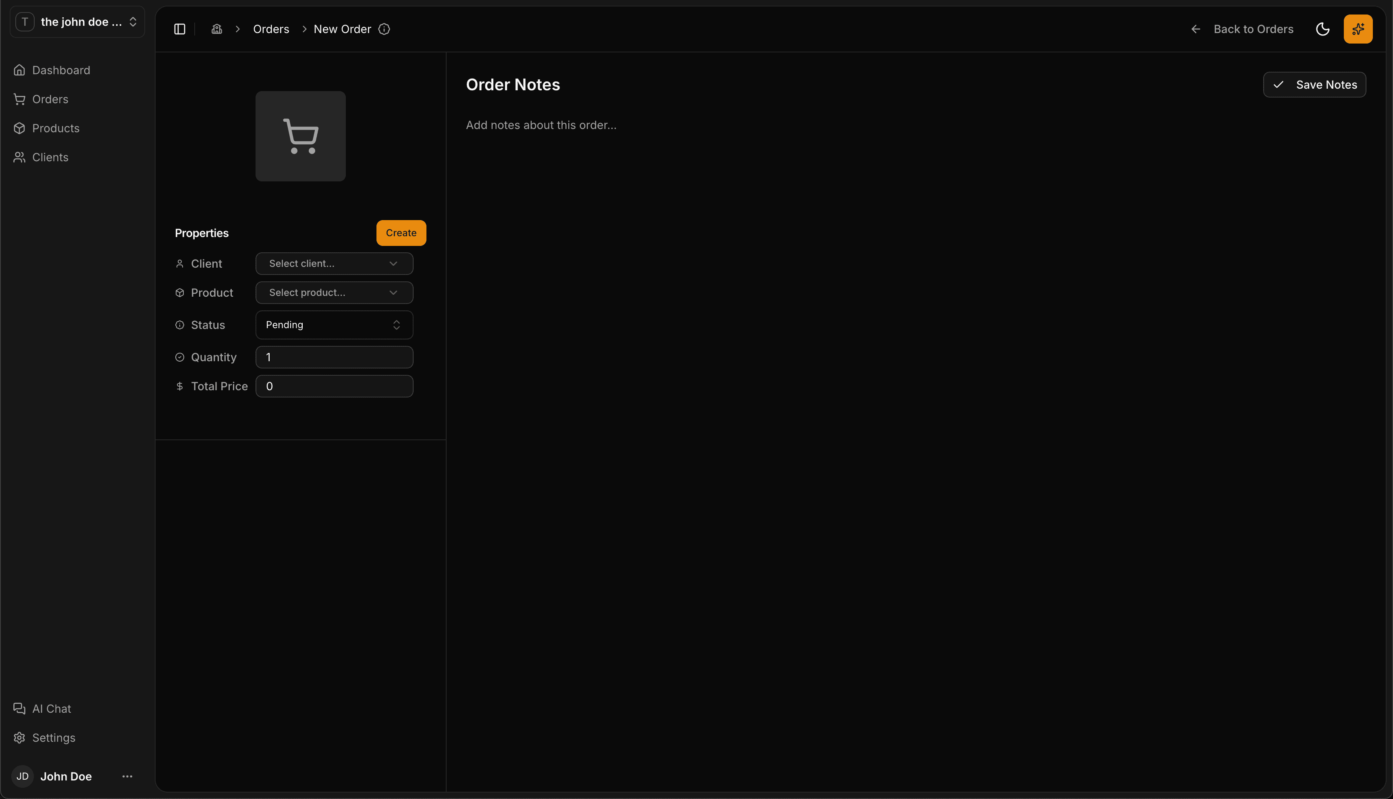Image resolution: width=1393 pixels, height=799 pixels.
Task: Open John Doe account options menu
Action: pyautogui.click(x=127, y=776)
